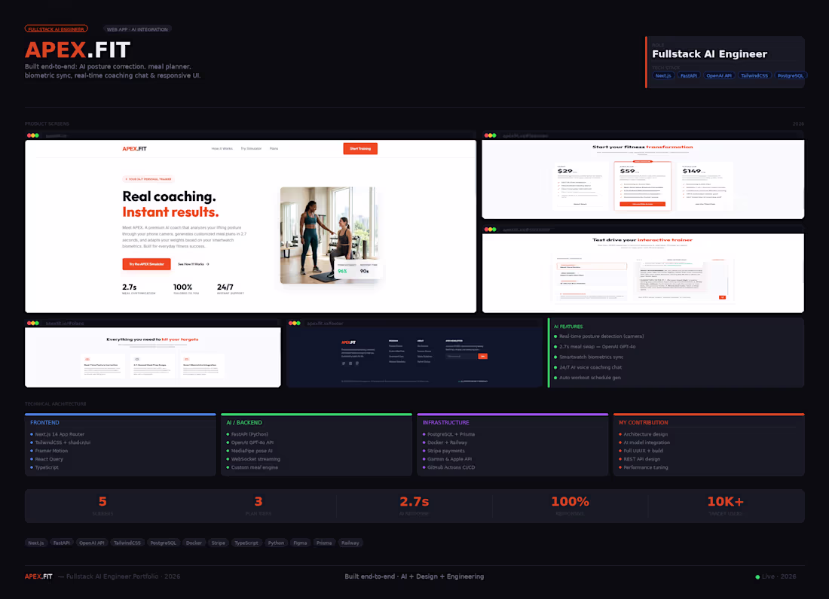Viewport: 829px width, 599px height.
Task: Click 'Start your fitness transformation' heading
Action: tap(642, 147)
